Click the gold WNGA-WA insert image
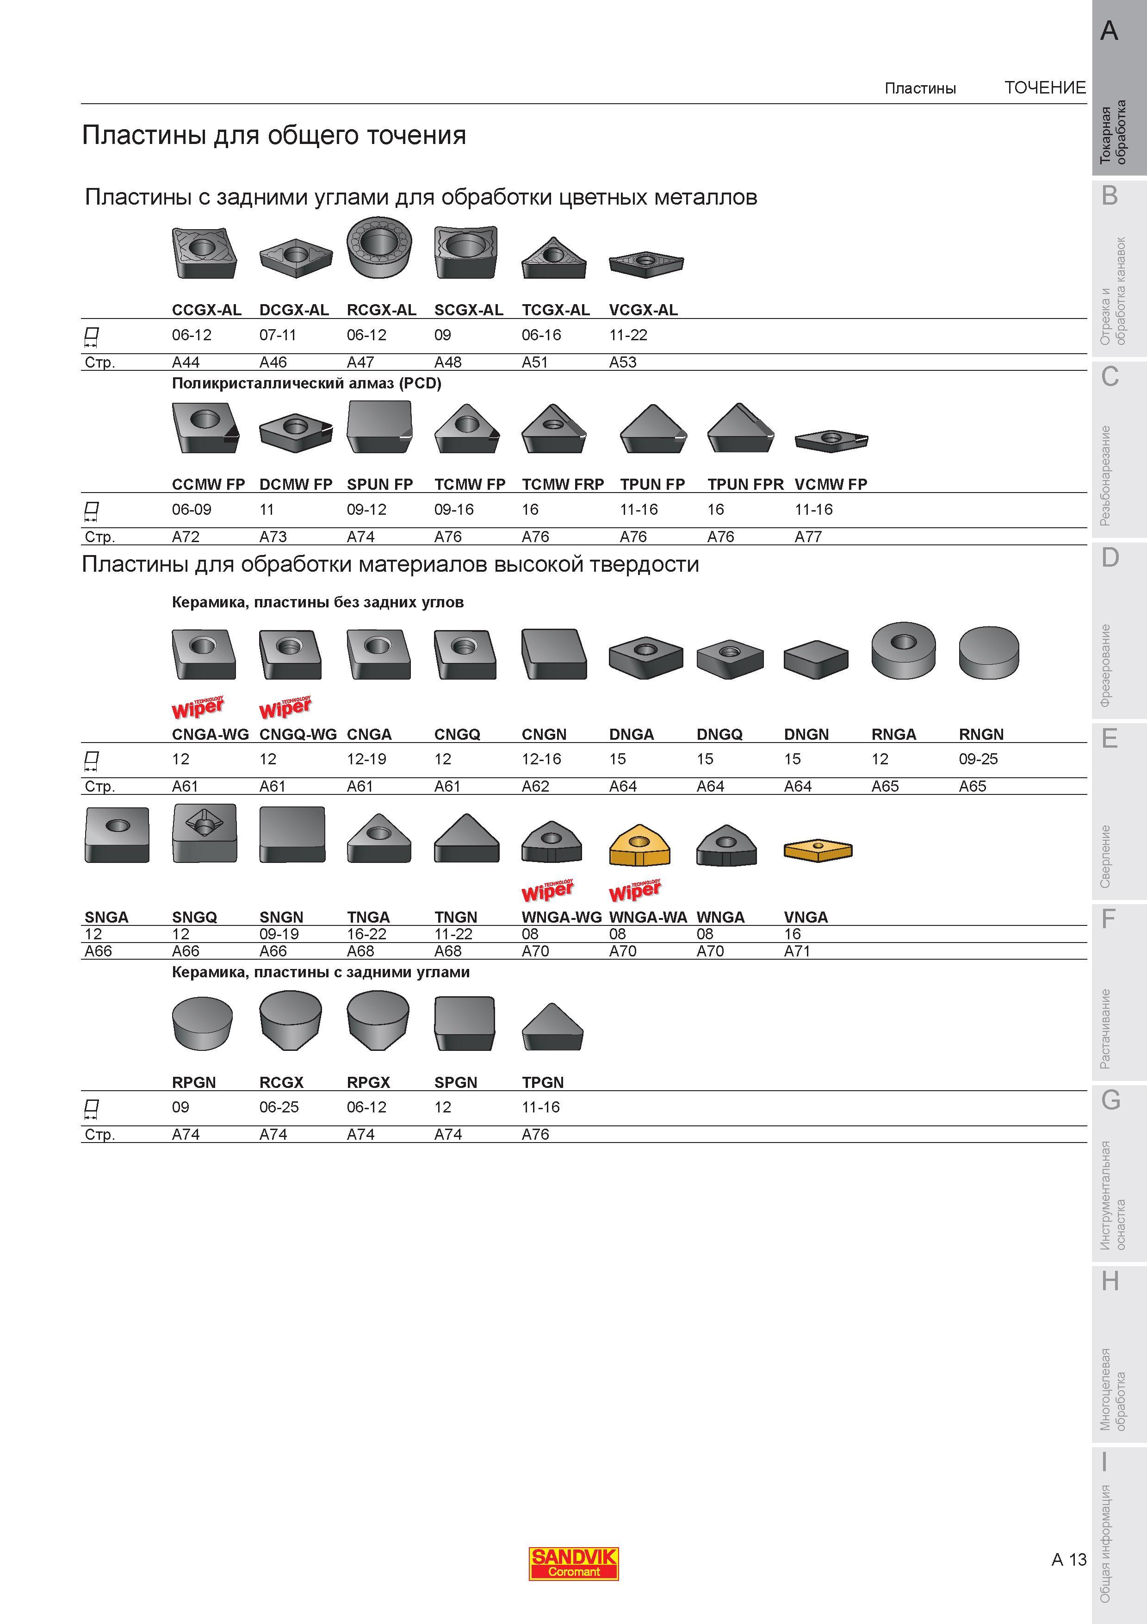 click(x=640, y=844)
